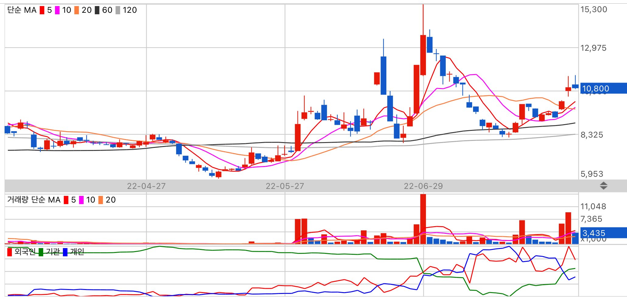627x300 pixels.
Task: Click the tallest red volume bar at 22-06-29
Action: [423, 219]
